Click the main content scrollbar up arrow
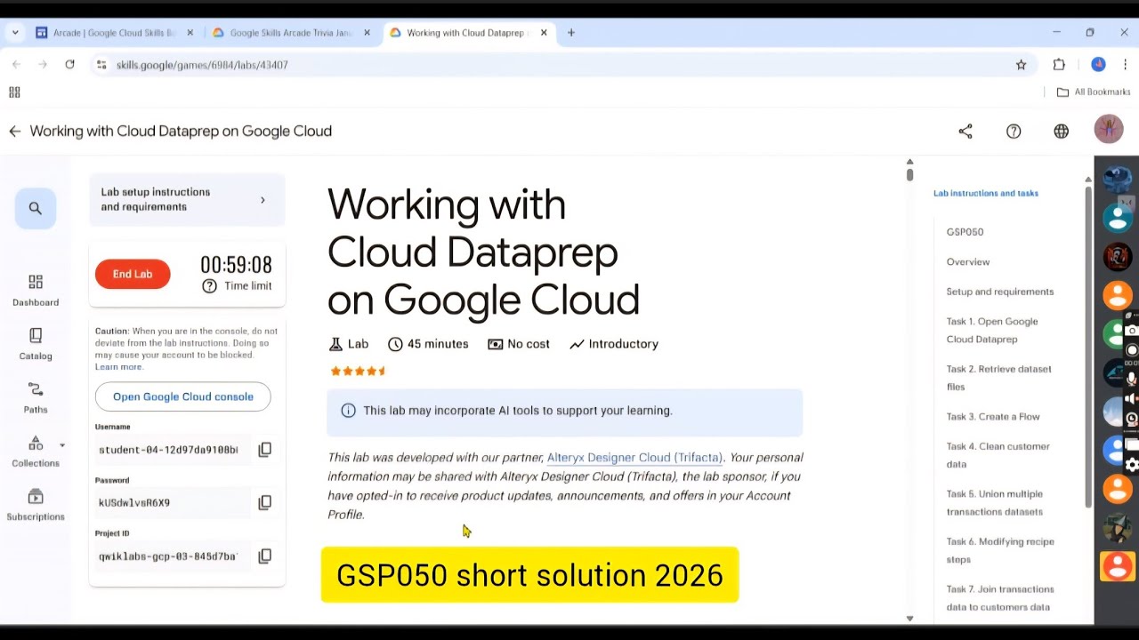Viewport: 1139px width, 640px height. [x=909, y=162]
